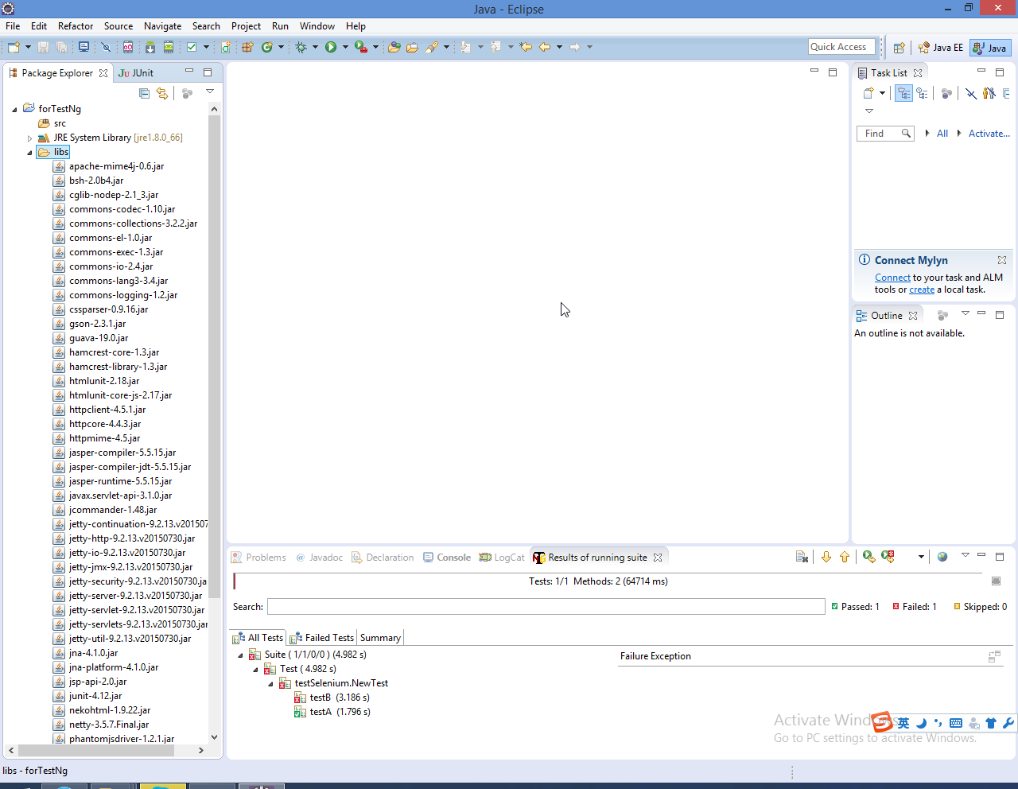Click the test results Search field
This screenshot has width=1018, height=789.
coord(546,607)
